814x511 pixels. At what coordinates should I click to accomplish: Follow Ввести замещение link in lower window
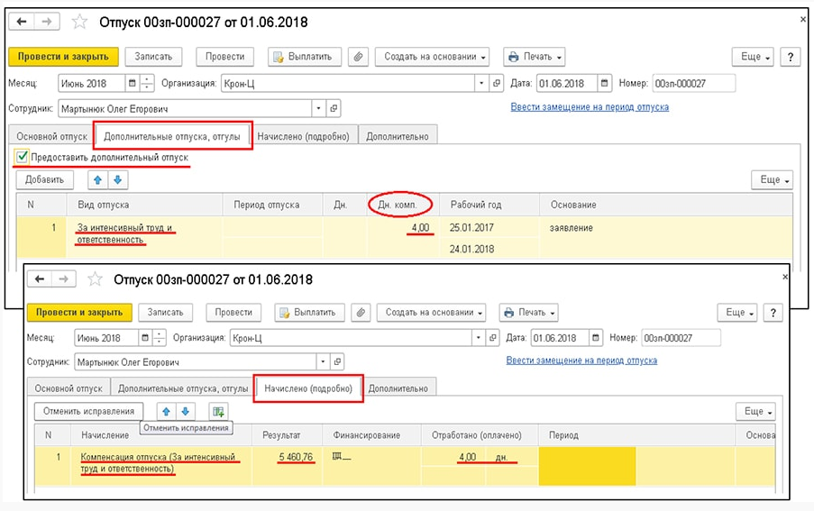pyautogui.click(x=581, y=360)
